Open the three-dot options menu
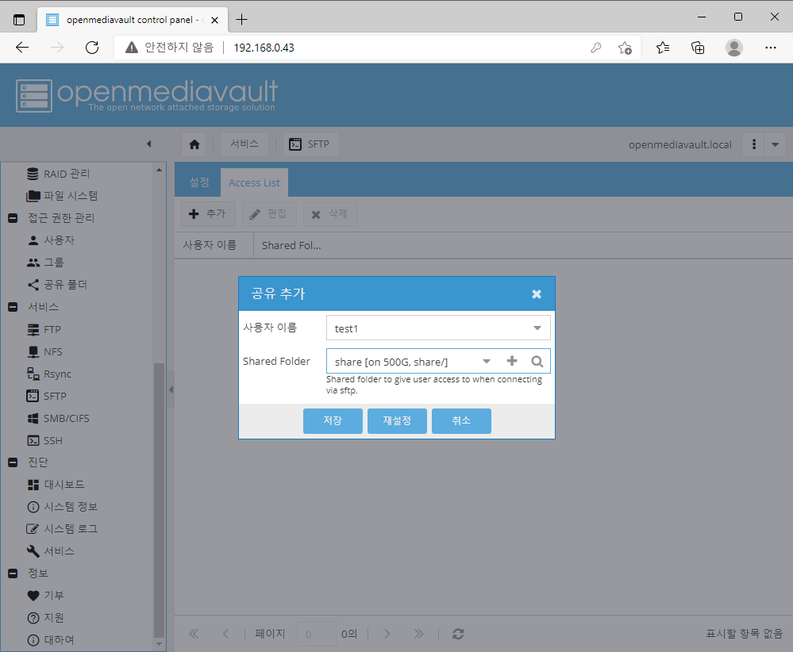The image size is (793, 652). pos(753,144)
